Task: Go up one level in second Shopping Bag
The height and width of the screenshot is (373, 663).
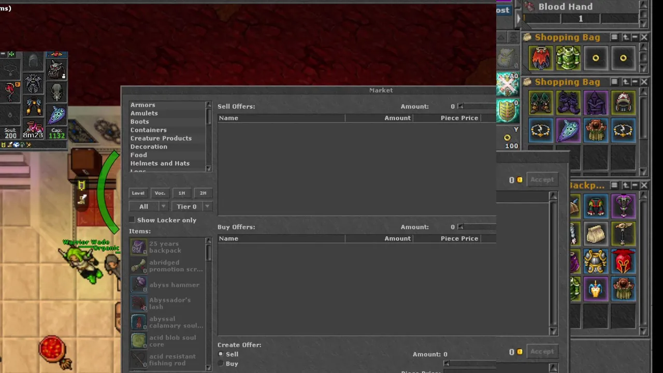Action: coord(626,82)
